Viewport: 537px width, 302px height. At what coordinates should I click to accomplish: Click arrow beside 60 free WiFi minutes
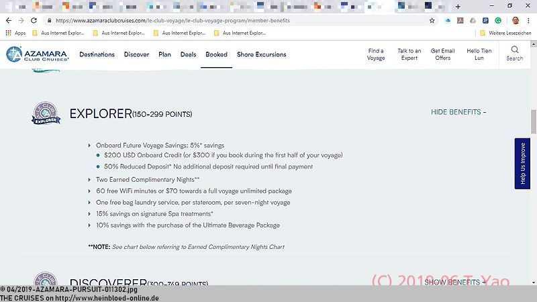click(x=89, y=191)
